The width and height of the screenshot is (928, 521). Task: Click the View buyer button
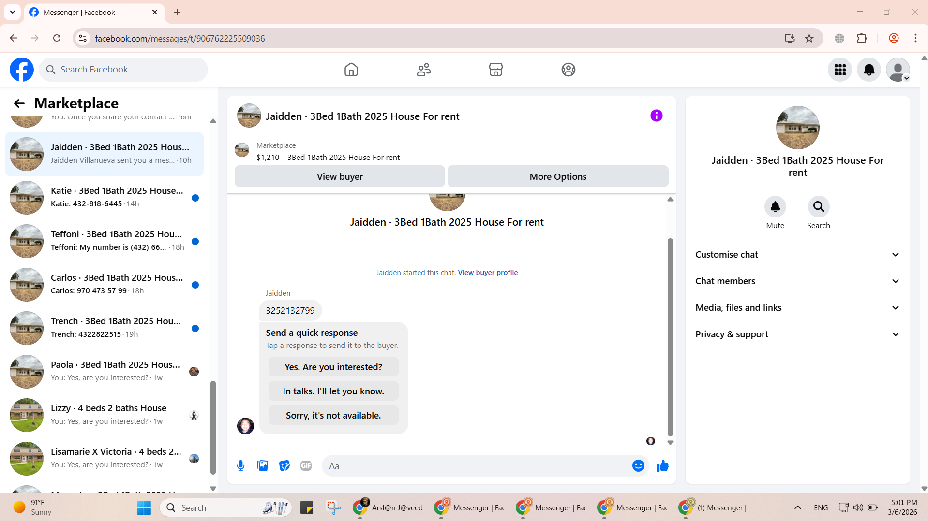point(340,176)
